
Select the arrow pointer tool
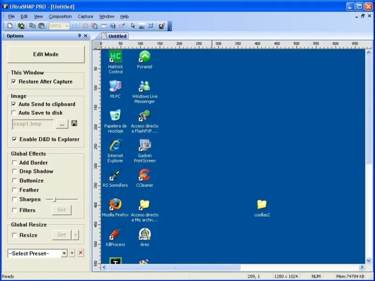[x=133, y=26]
